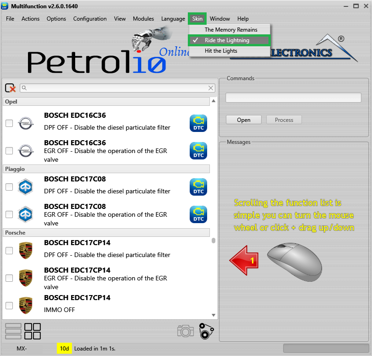
Task: Click the function list scrollbar down arrow
Action: pos(213,315)
